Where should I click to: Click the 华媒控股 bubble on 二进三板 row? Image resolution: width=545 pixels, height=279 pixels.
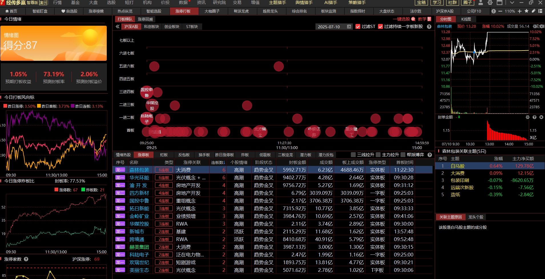(x=152, y=105)
